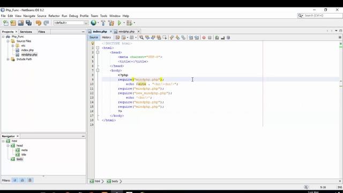Image resolution: width=343 pixels, height=193 pixels.
Task: Click the lightbulb hint on line 1
Action: (93, 43)
